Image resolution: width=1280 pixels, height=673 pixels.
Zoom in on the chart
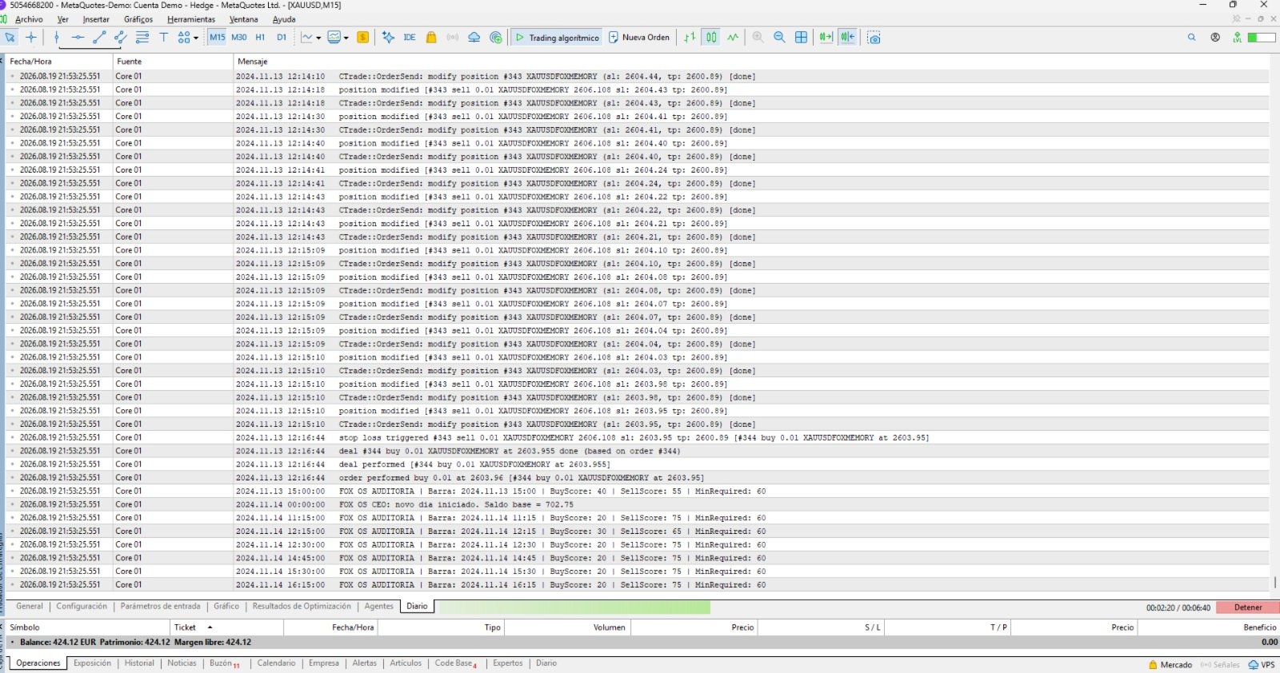[758, 37]
